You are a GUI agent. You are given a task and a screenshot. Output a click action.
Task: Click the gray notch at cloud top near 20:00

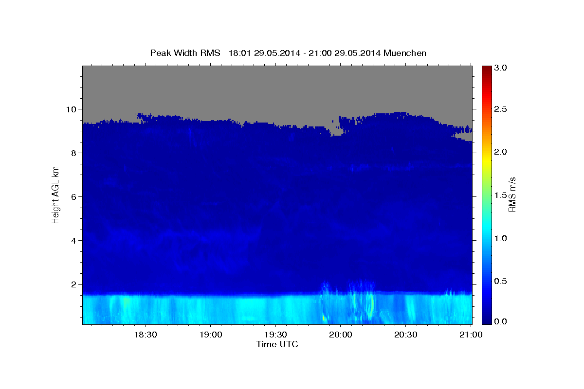click(x=336, y=130)
